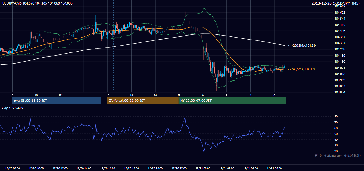Click hour marker 18 on price chart axis
The width and height of the screenshot is (364, 171).
[131, 95]
